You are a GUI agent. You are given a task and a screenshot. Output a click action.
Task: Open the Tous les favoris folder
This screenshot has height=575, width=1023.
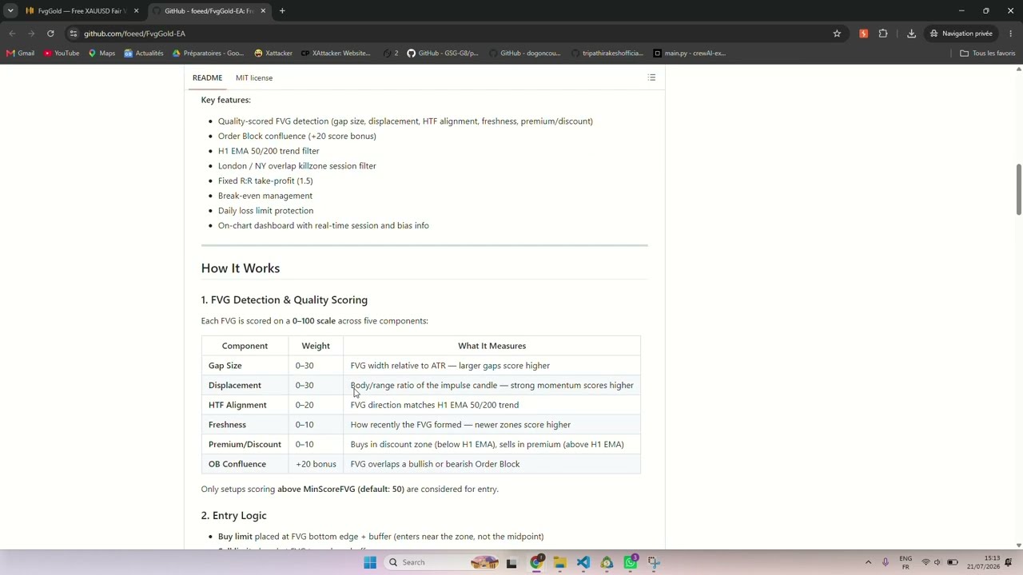click(988, 54)
